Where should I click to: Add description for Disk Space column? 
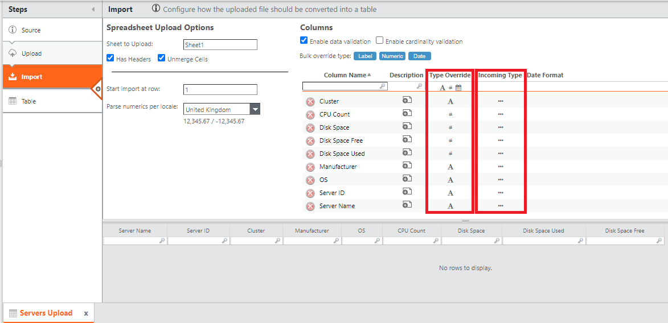(x=407, y=126)
